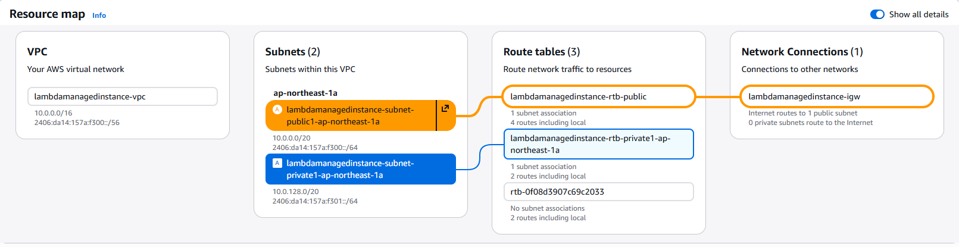Image resolution: width=959 pixels, height=247 pixels.
Task: Select the public1-ap-northeast-1a subnet tile
Action: click(x=350, y=115)
